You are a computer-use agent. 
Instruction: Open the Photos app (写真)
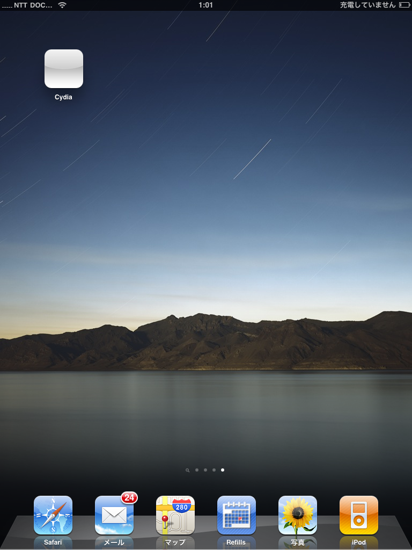pyautogui.click(x=297, y=515)
